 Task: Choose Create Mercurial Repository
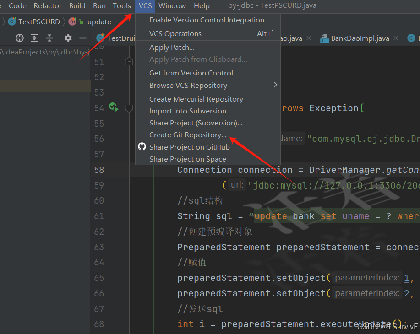click(x=208, y=99)
